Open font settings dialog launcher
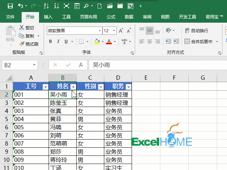This screenshot has width=227, height=170. click(x=132, y=53)
